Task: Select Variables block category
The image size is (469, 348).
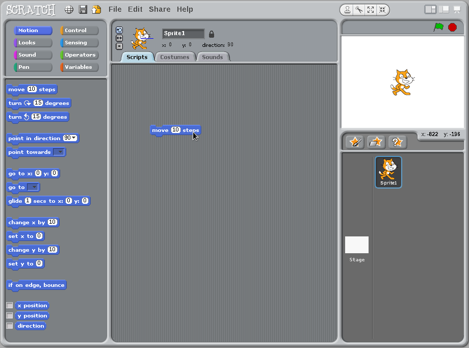Action: (x=79, y=67)
